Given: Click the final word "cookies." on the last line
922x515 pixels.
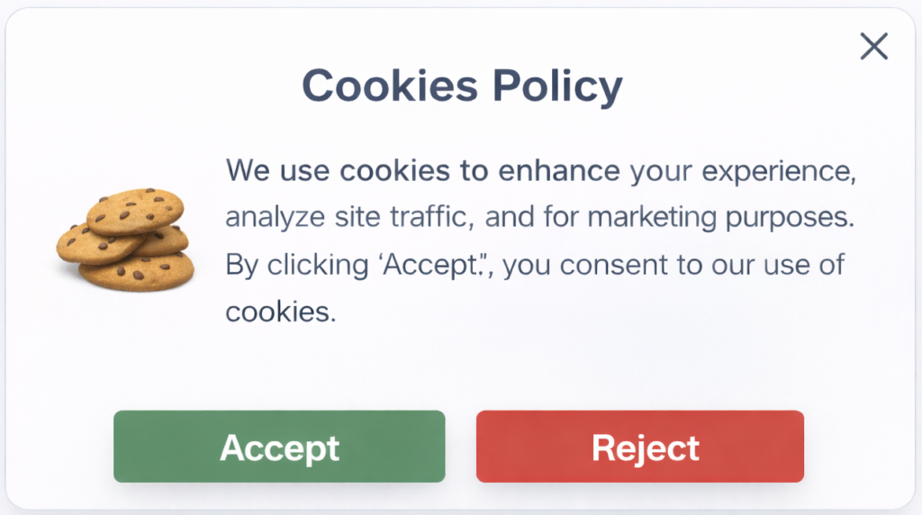Looking at the screenshot, I should 280,312.
